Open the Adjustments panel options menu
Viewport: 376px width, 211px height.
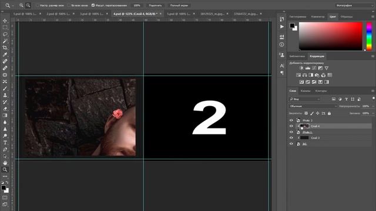(x=372, y=56)
